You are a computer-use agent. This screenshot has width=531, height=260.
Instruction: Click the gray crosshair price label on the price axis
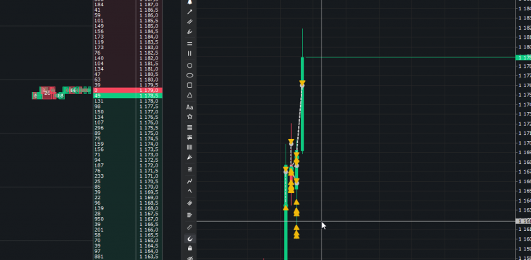[523, 221]
